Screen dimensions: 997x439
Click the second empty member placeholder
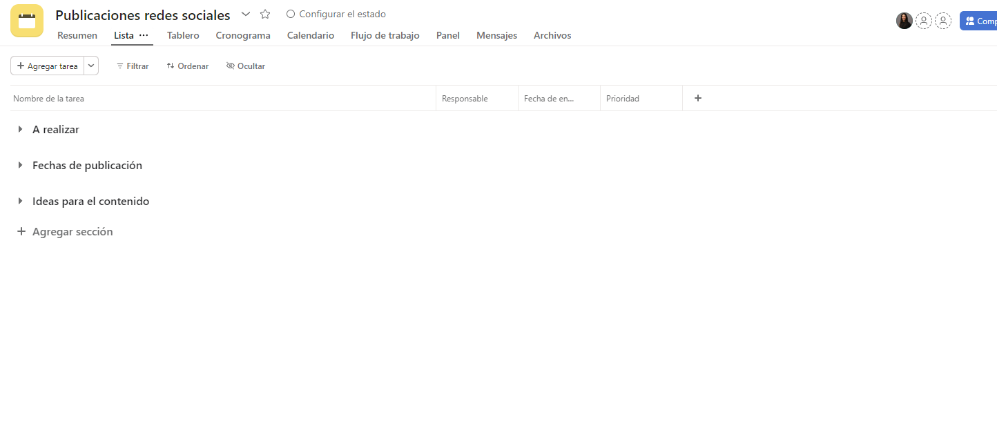click(943, 21)
